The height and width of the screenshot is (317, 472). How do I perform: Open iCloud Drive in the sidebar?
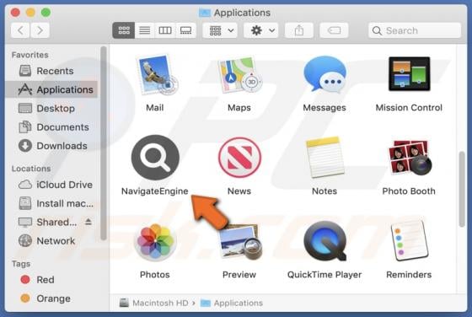coord(51,185)
